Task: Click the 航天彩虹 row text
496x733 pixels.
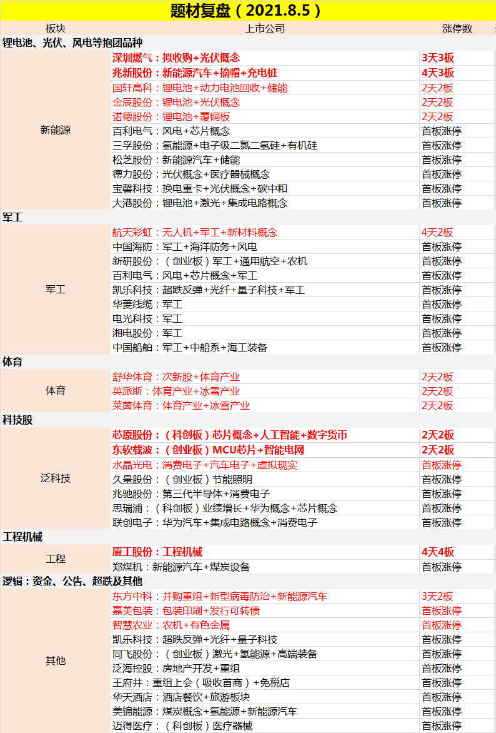Action: 195,232
